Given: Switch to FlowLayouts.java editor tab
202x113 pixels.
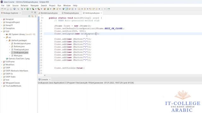Looking at the screenshot, I should click(x=70, y=13).
